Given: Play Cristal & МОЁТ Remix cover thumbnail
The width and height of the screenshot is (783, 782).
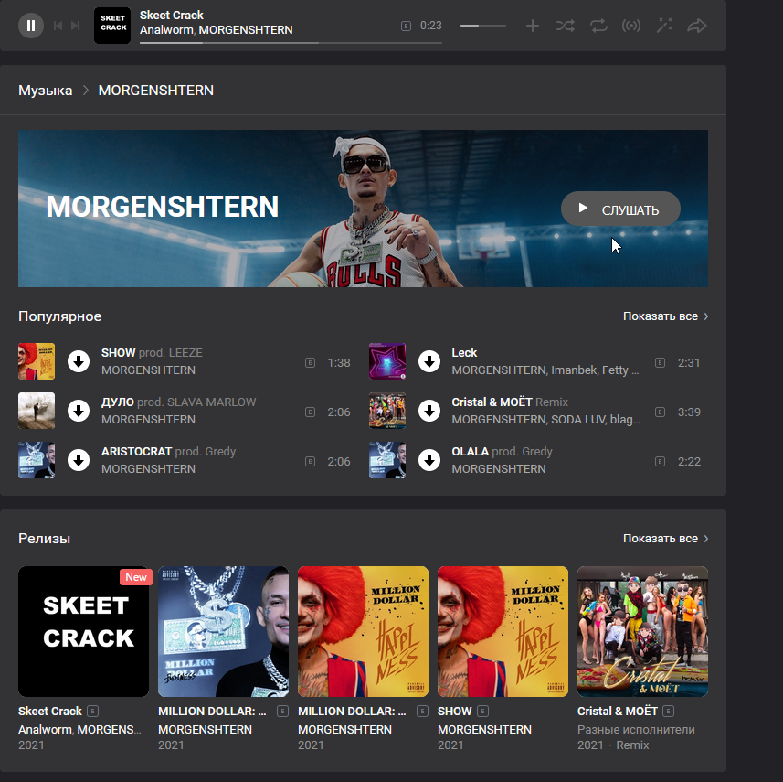Looking at the screenshot, I should coord(387,411).
